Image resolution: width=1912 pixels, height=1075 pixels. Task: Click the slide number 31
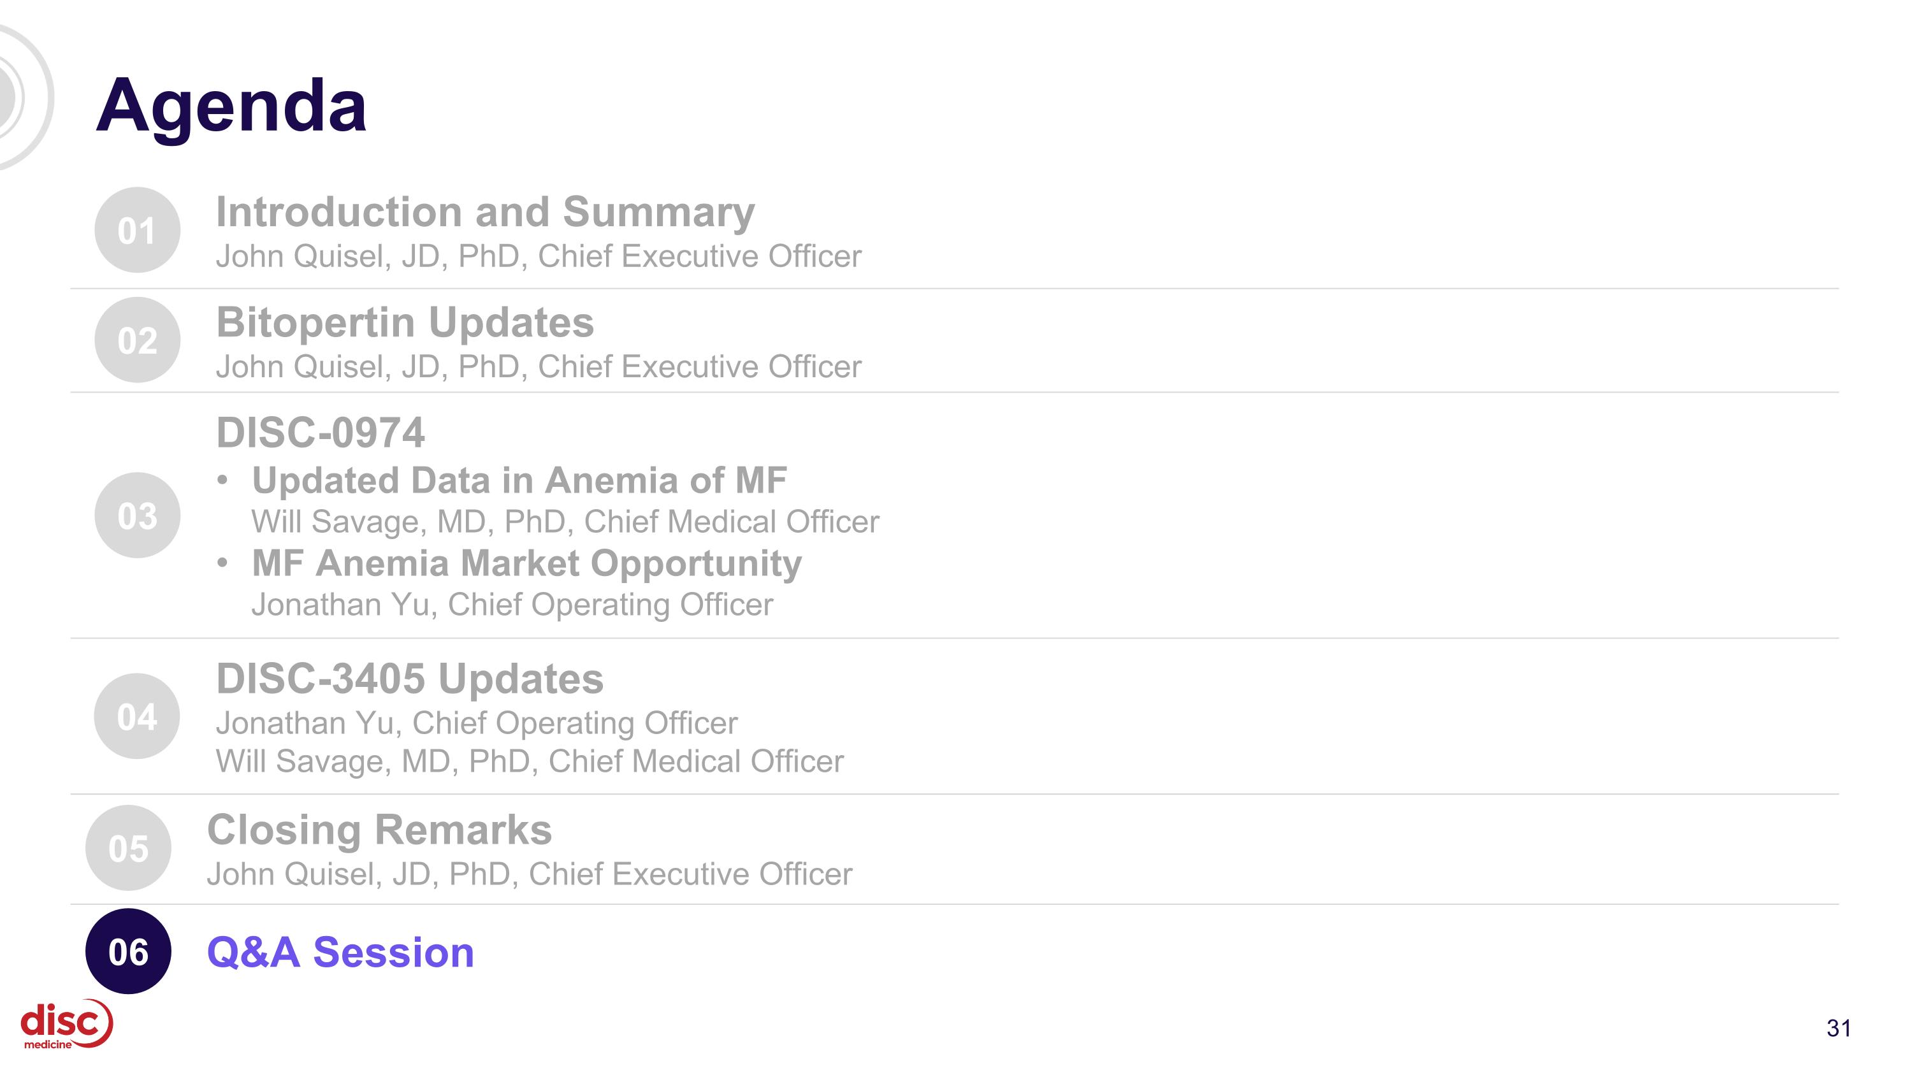pyautogui.click(x=1838, y=1028)
